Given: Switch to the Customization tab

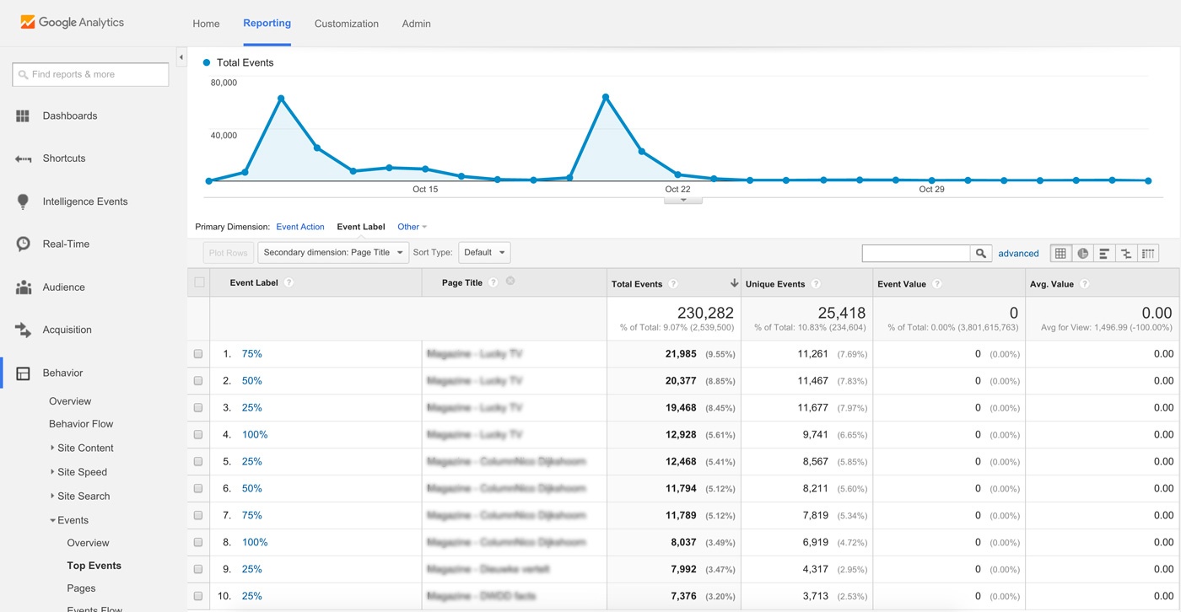Looking at the screenshot, I should (x=346, y=24).
